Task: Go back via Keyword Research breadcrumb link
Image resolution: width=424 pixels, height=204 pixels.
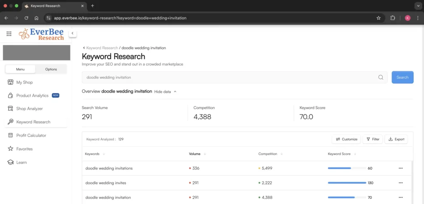Action: [102, 48]
